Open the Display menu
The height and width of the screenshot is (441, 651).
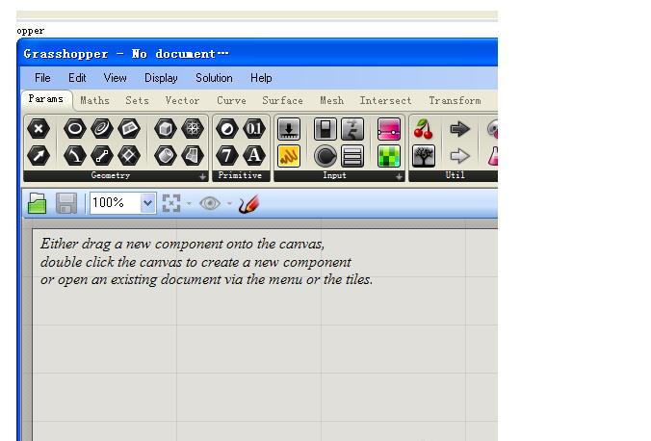point(161,78)
